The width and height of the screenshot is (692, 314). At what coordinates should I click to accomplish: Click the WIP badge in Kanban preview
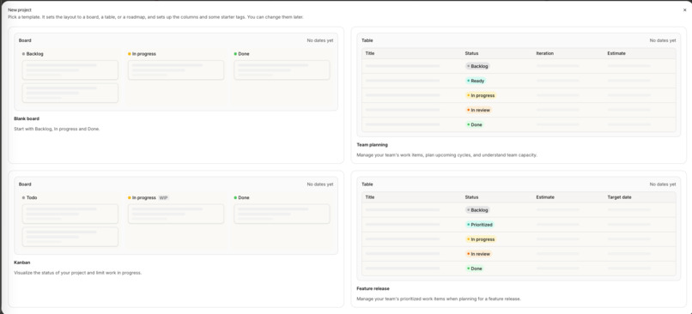(x=163, y=197)
